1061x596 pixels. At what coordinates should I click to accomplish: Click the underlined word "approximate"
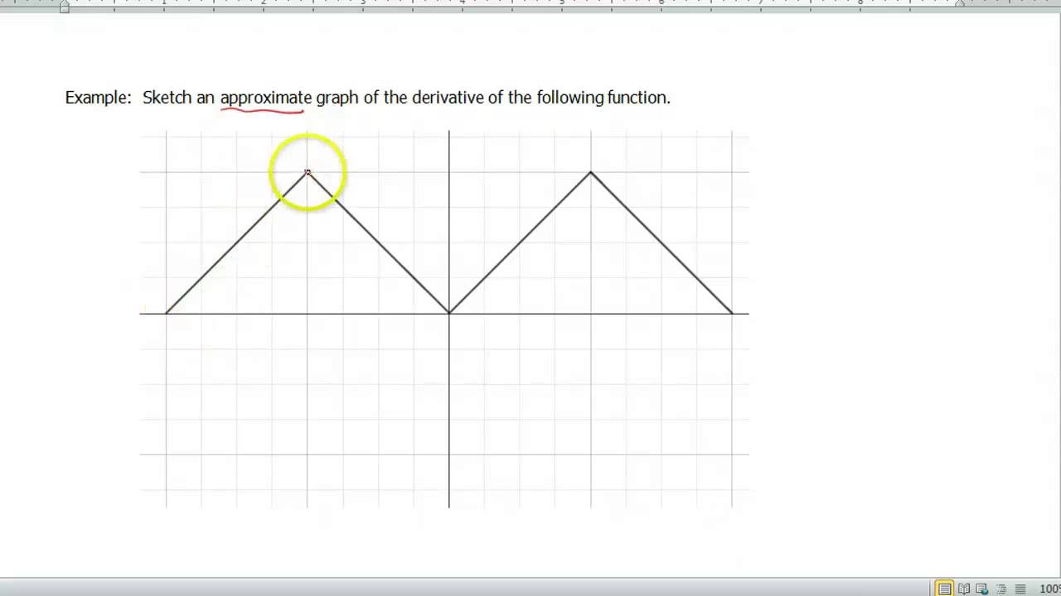pyautogui.click(x=265, y=98)
